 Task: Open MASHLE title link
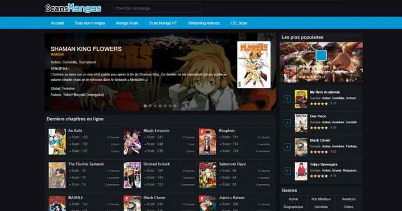coord(75,198)
